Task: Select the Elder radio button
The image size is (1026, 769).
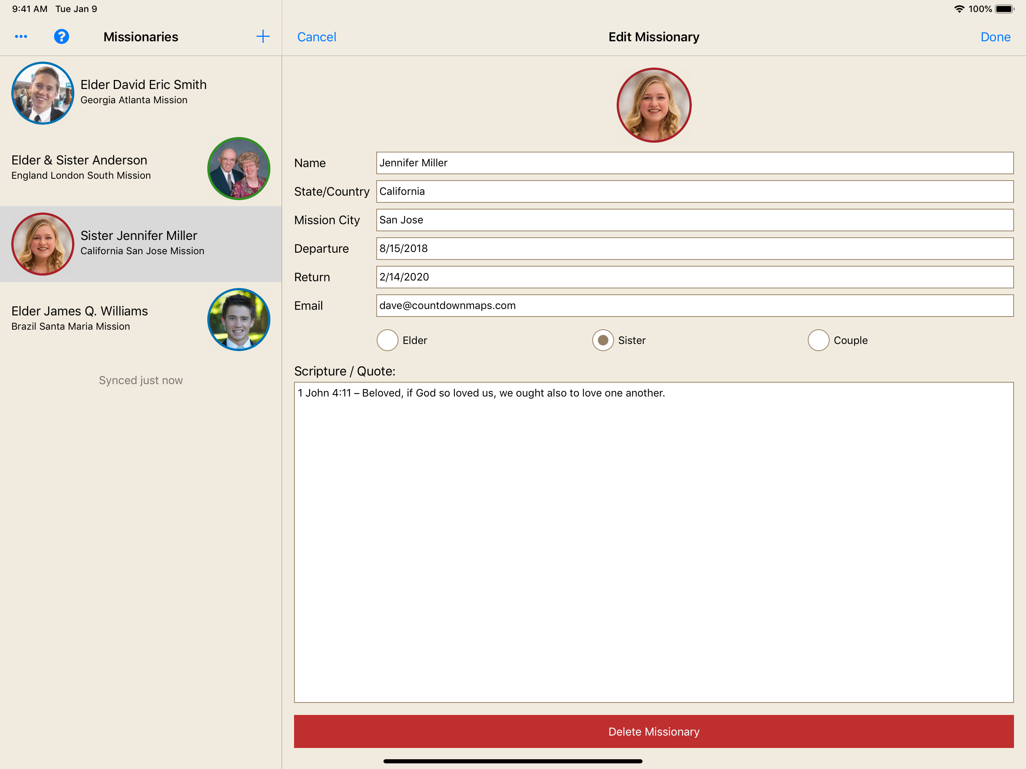Action: tap(387, 340)
